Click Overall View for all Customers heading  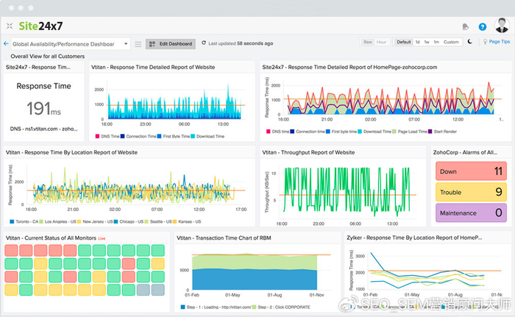tap(48, 56)
